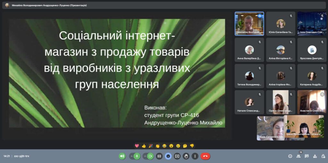The image size is (328, 163).
Task: Open the meeting details info icon
Action: [290, 156]
